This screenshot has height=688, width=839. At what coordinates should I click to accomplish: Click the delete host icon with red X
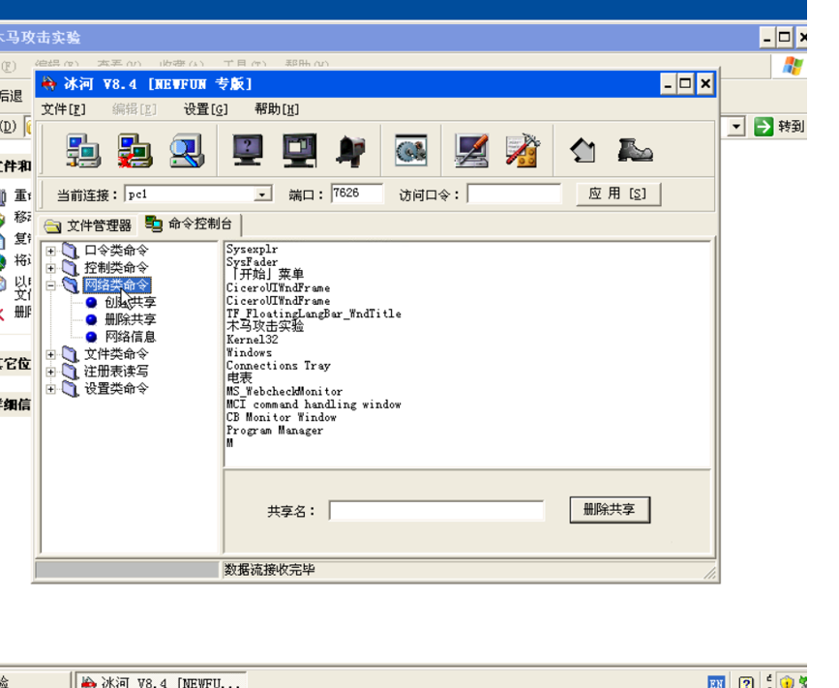(x=135, y=151)
